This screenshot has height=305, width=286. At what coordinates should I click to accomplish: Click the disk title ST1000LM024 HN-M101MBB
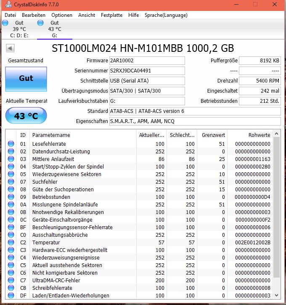click(143, 48)
